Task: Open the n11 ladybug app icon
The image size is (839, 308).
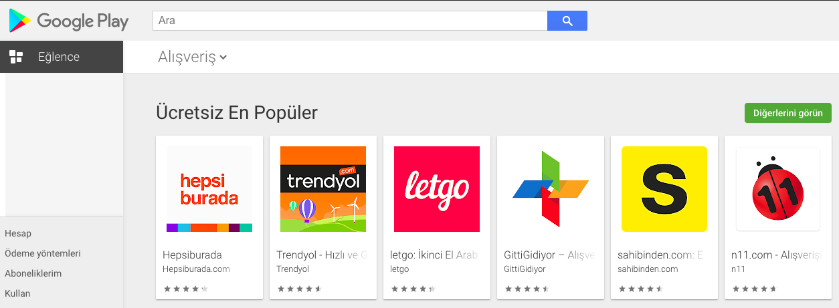Action: coord(778,189)
